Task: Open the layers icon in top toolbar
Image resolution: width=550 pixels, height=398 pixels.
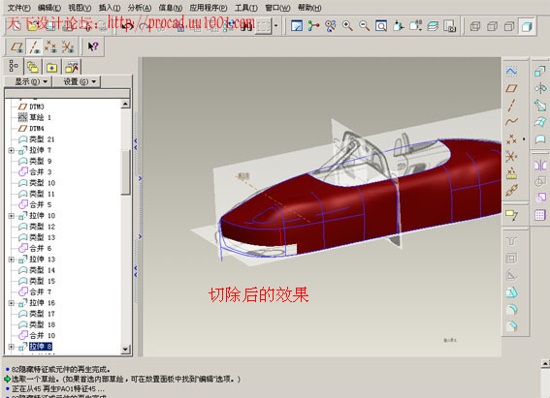Action: 433,26
